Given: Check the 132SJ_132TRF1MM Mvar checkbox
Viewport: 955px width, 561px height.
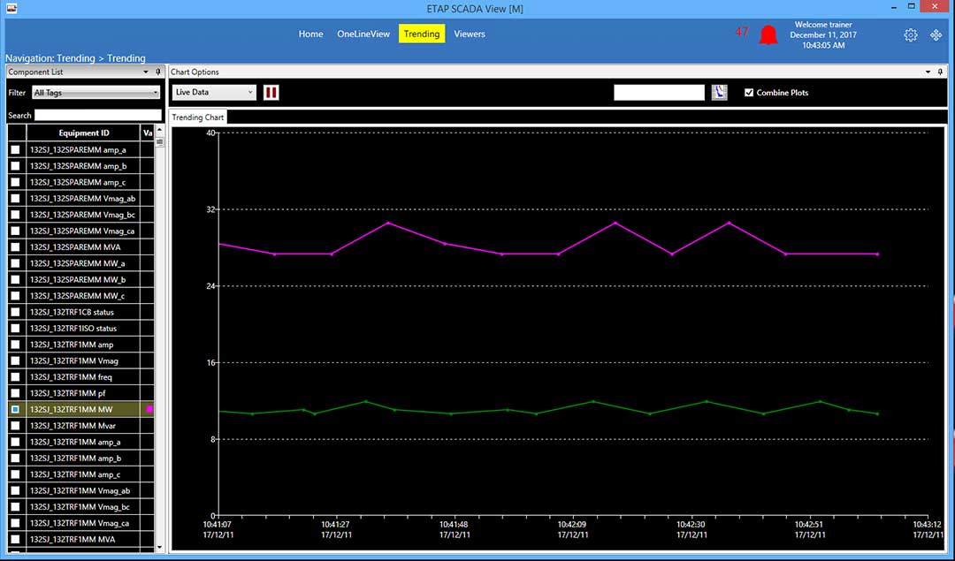Looking at the screenshot, I should point(15,426).
